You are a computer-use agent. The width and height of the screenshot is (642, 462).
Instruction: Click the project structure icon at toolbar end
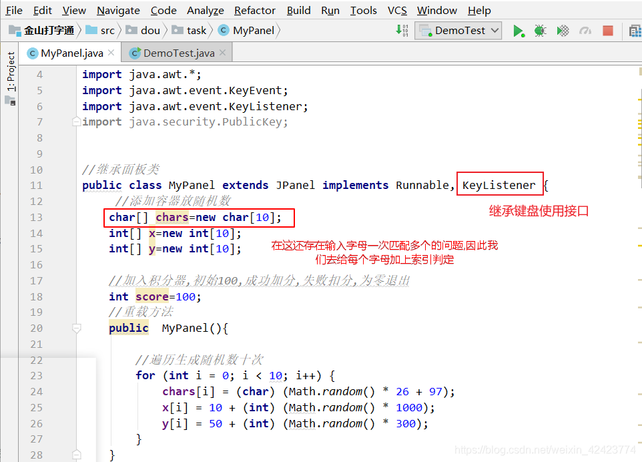(635, 31)
